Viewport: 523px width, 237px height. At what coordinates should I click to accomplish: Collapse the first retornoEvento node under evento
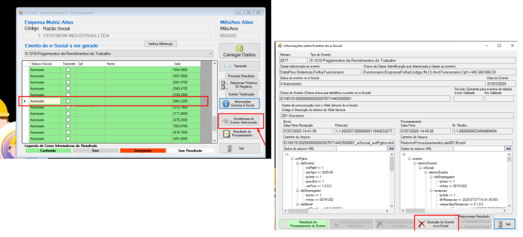[x=414, y=163]
